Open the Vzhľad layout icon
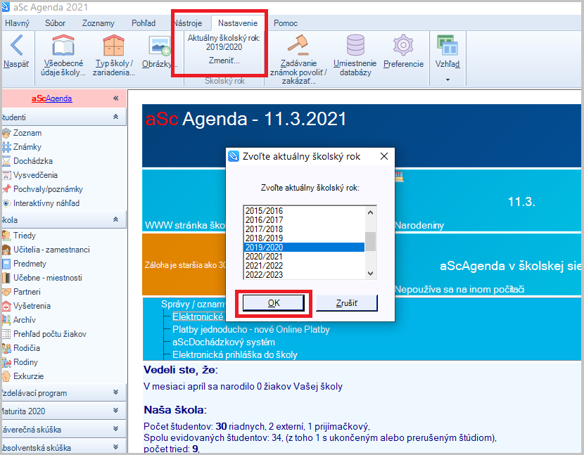Viewport: 584px width, 455px height. (x=447, y=45)
